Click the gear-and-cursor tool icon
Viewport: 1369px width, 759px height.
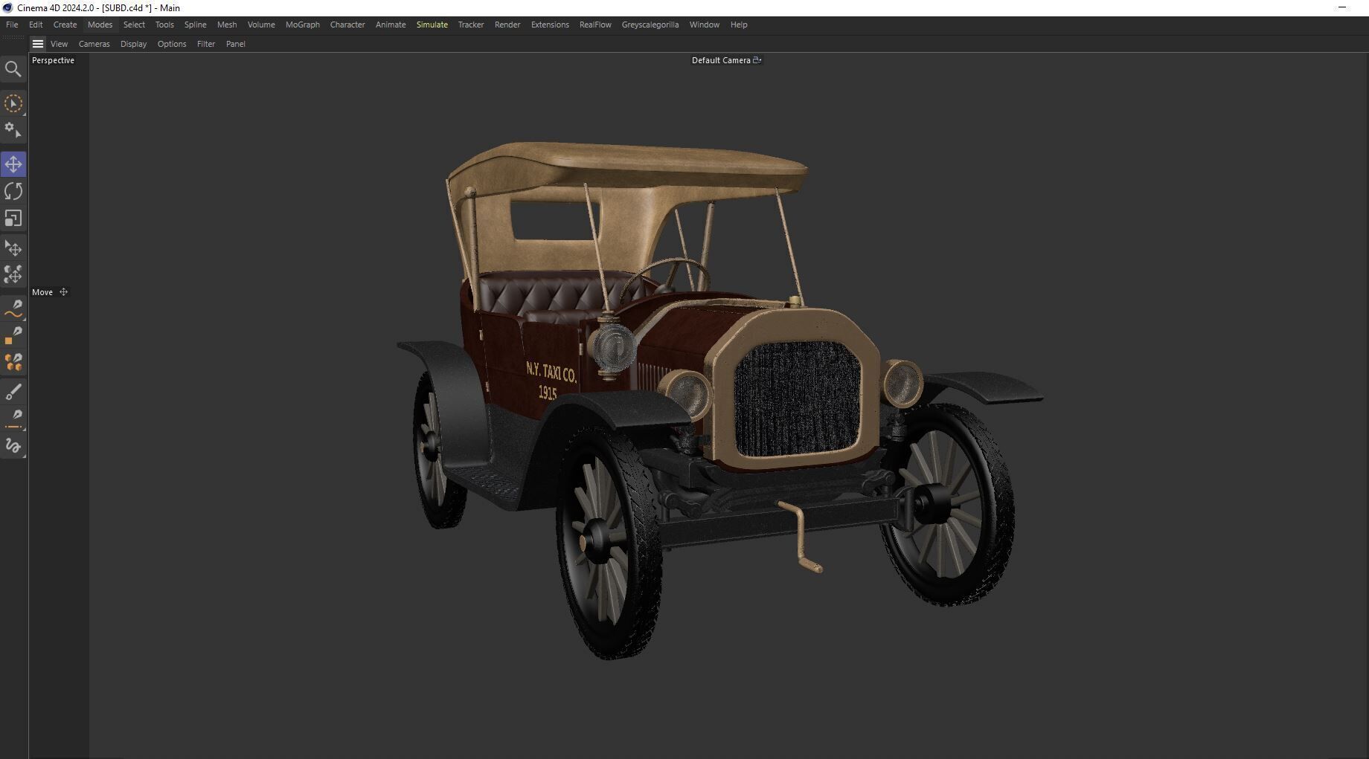[x=13, y=130]
